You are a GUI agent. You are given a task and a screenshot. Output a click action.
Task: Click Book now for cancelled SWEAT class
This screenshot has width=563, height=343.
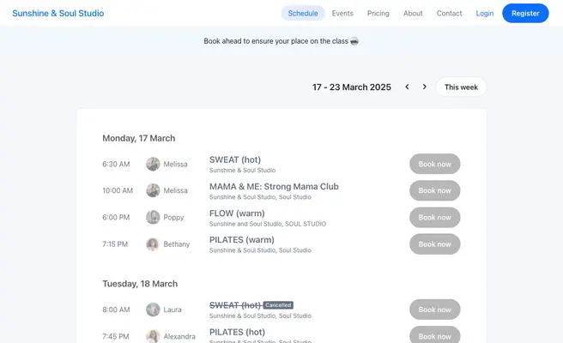(x=435, y=310)
